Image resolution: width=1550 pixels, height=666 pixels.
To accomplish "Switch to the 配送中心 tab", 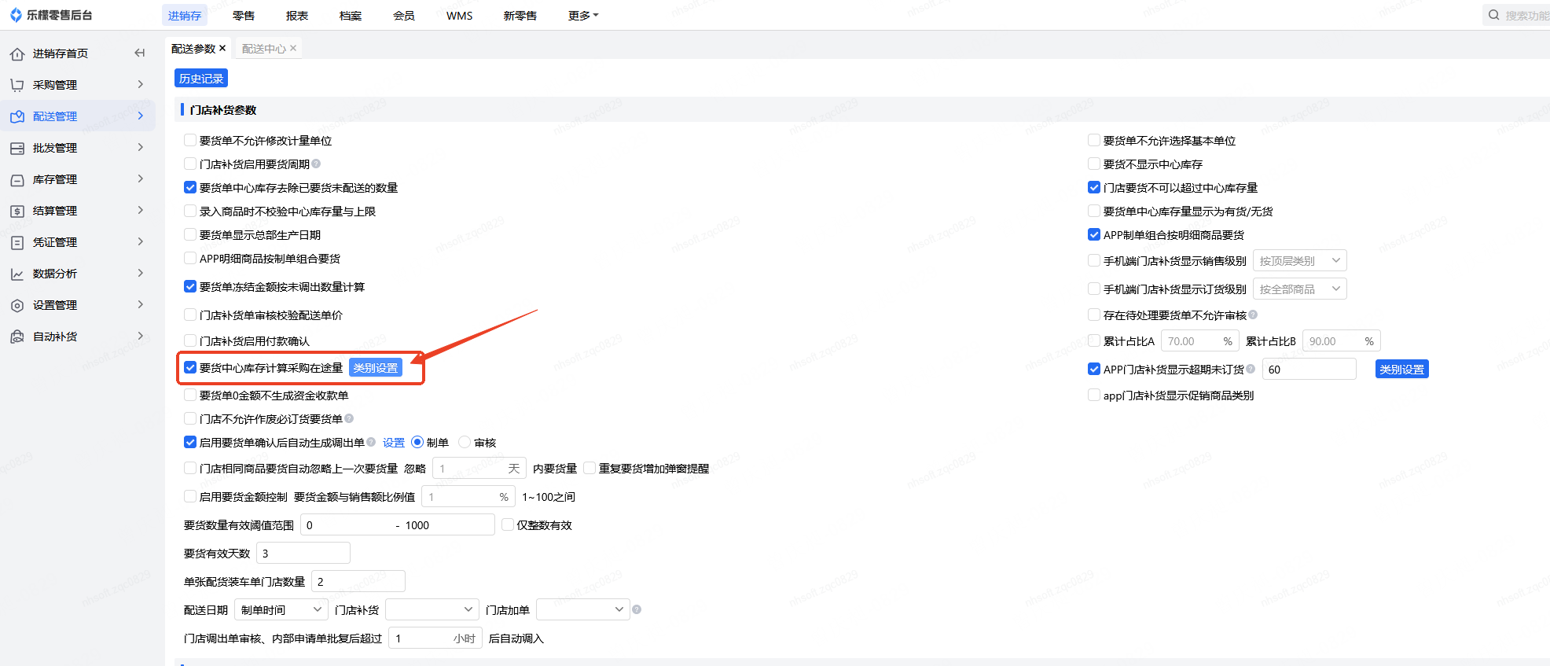I will click(x=263, y=49).
